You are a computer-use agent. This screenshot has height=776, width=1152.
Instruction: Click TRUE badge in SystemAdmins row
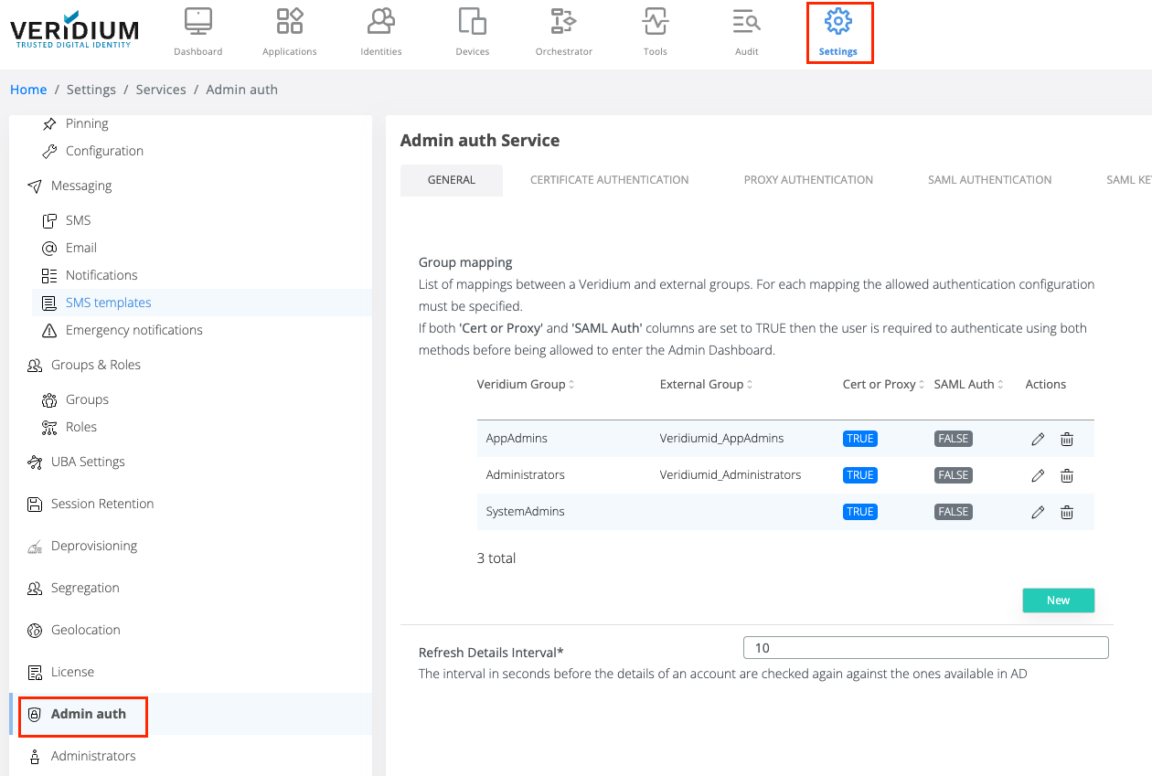coord(859,512)
